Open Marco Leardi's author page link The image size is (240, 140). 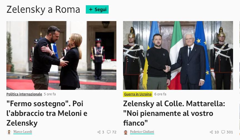click(x=23, y=132)
